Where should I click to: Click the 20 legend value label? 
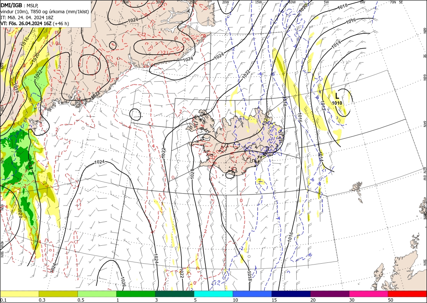coord(313,300)
